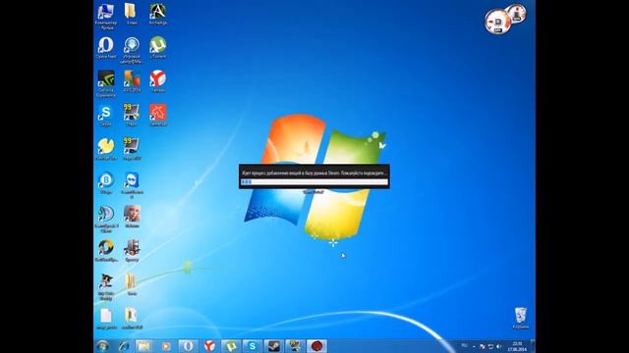Launch the AVG 2014 desktop shortcut

132,81
